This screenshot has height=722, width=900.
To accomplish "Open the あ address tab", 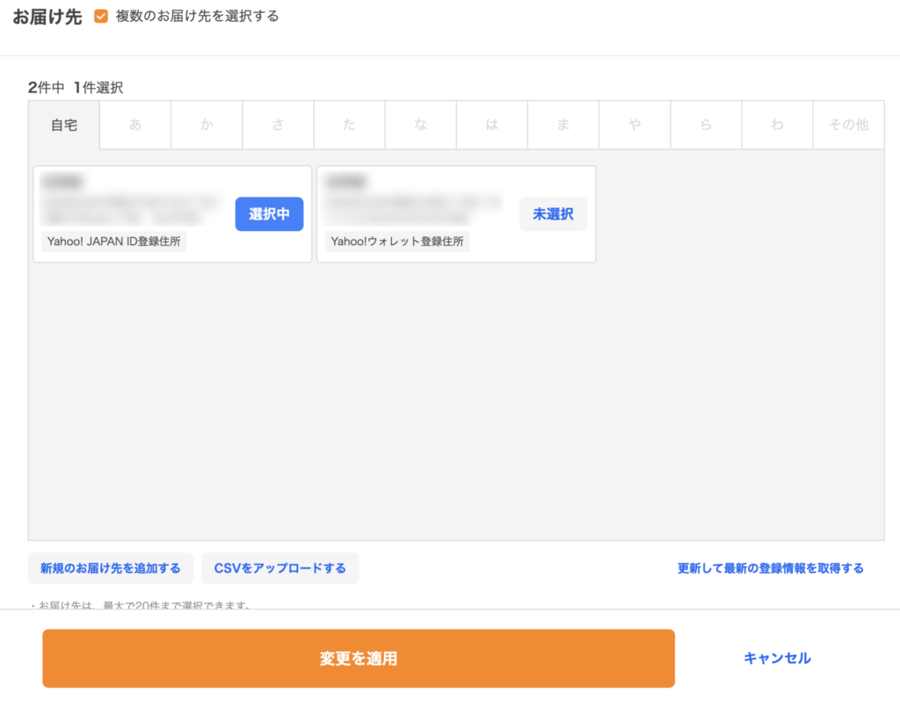I will pyautogui.click(x=134, y=125).
